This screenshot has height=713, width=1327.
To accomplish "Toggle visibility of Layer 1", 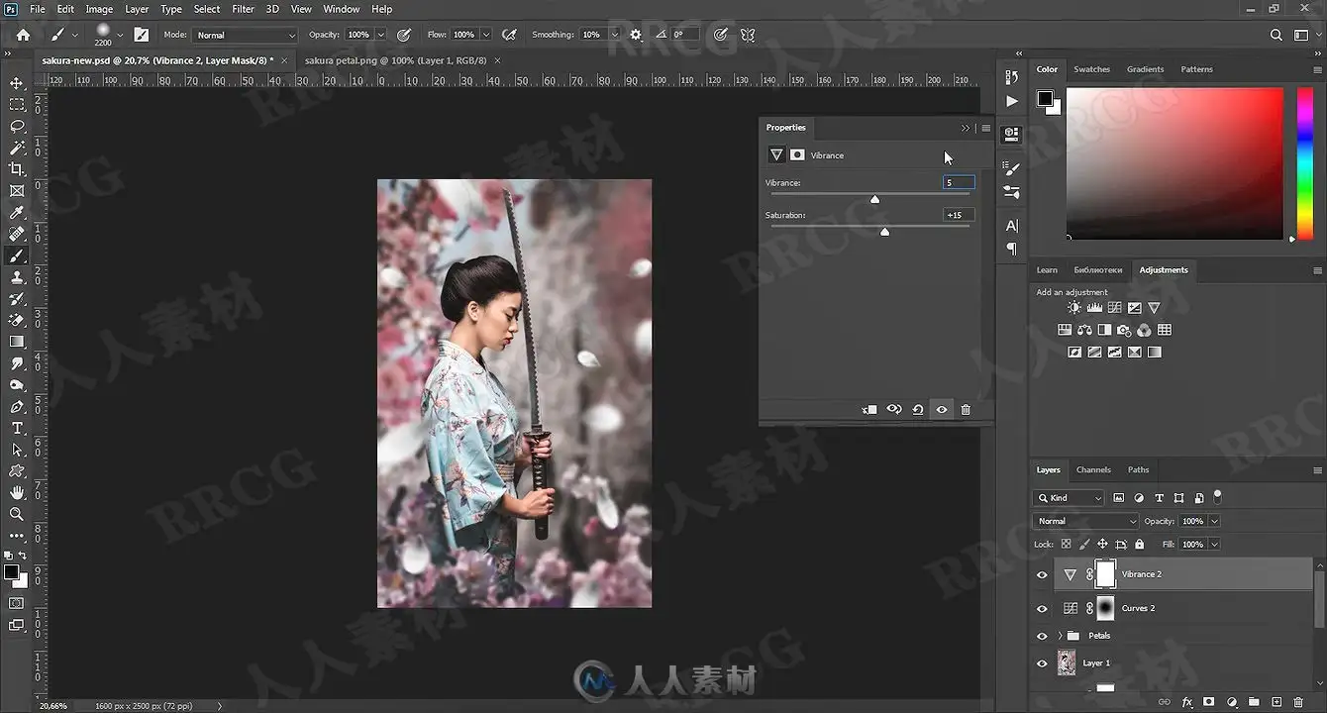I will (x=1042, y=663).
